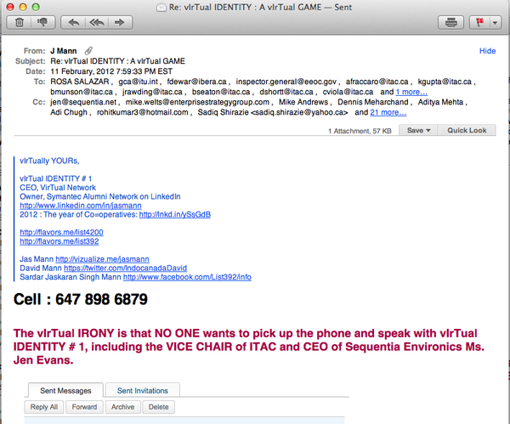This screenshot has width=510, height=424.
Task: Open the twitter.com/IndocanadaDavid link
Action: 125,269
